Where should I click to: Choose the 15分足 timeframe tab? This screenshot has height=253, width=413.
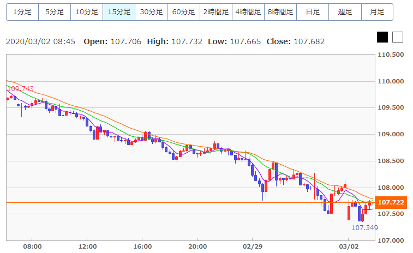119,12
